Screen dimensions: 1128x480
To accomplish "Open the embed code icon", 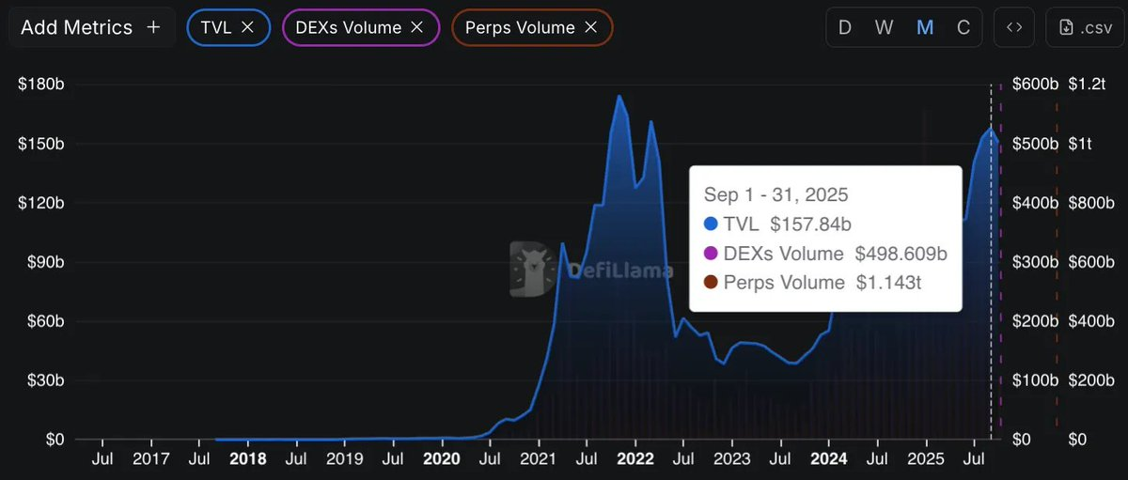I will [1013, 27].
